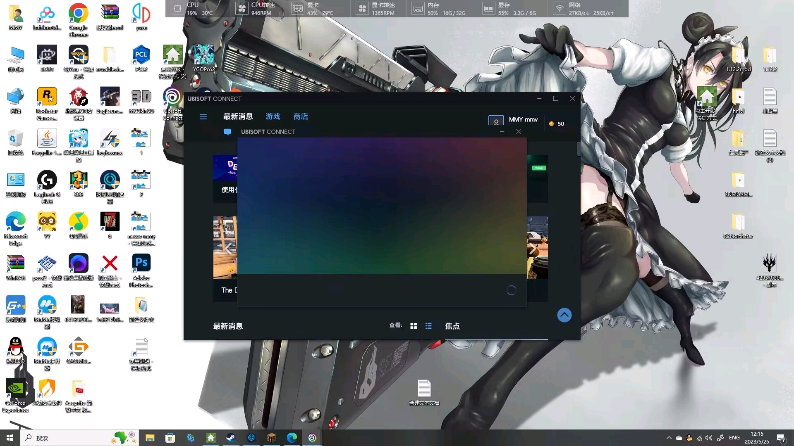Switch to the 商店 tab

[301, 116]
